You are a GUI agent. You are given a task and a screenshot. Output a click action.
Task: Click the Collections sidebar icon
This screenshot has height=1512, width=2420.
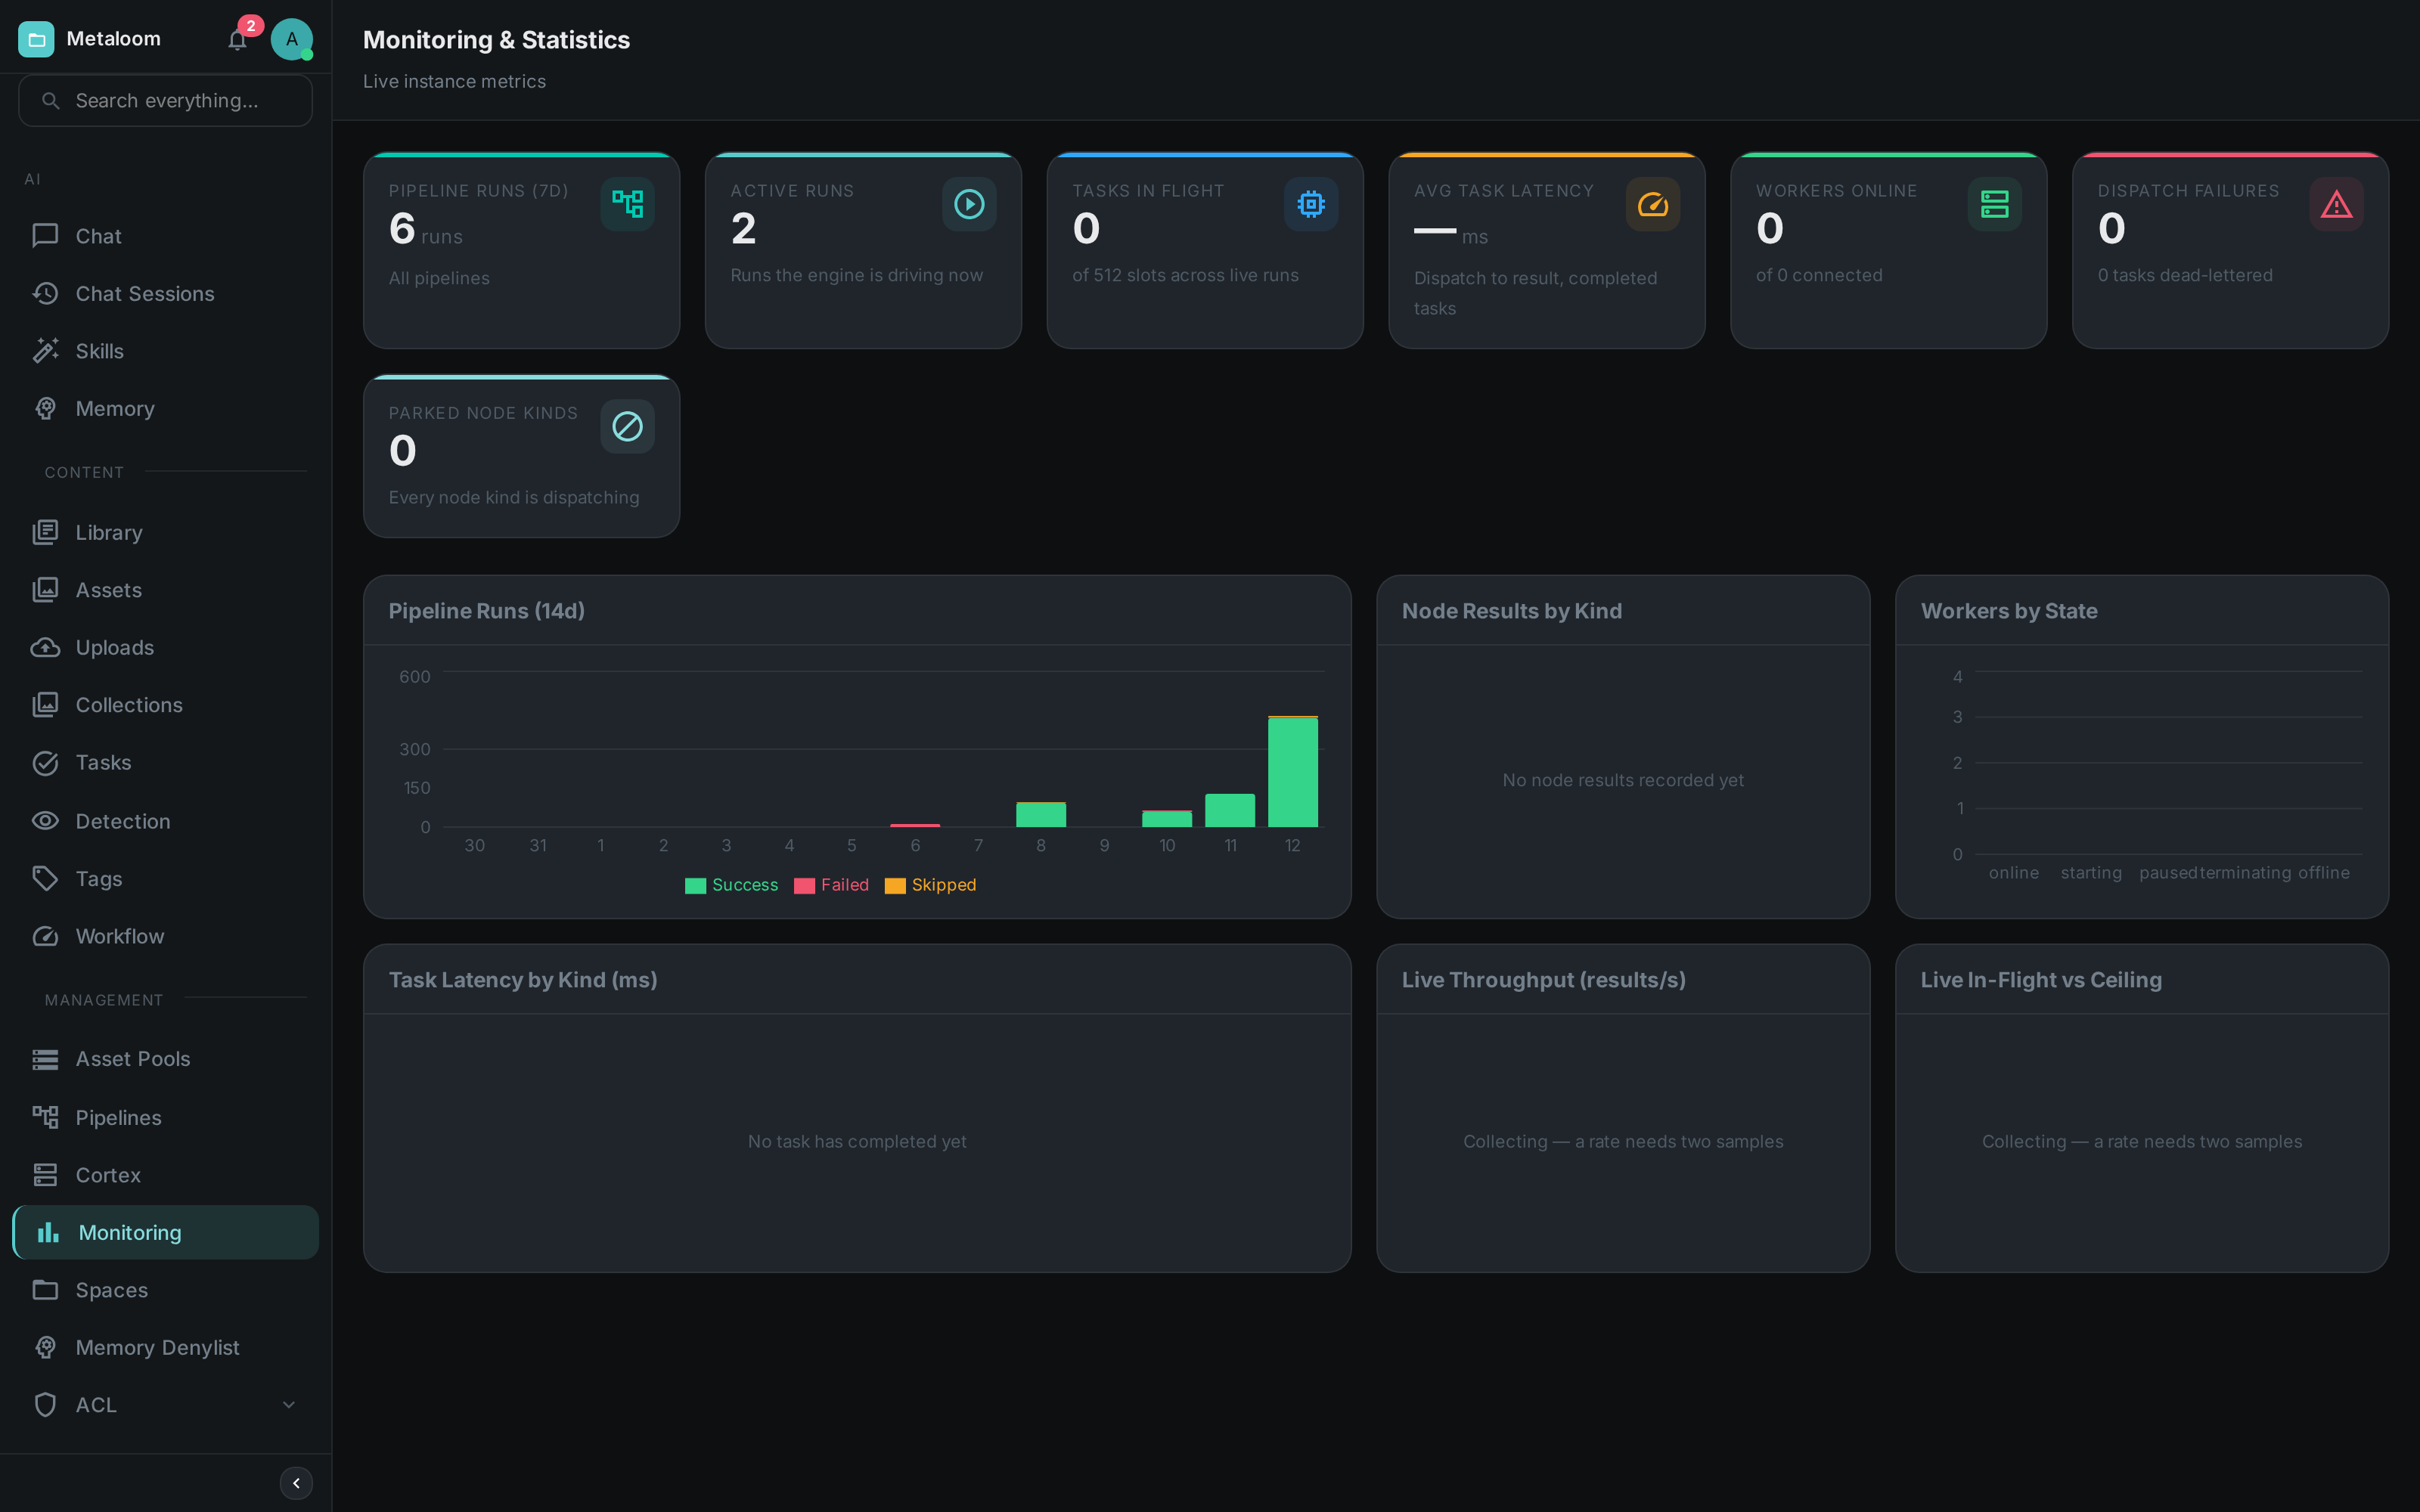pyautogui.click(x=45, y=705)
